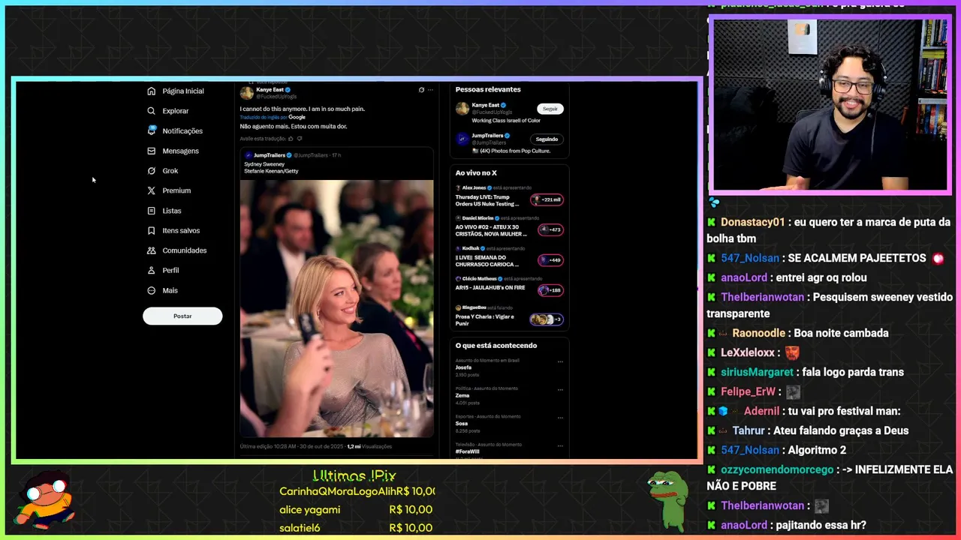Image resolution: width=961 pixels, height=540 pixels.
Task: Open the Sydney Sweeney photo in quoted post
Action: tap(336, 308)
